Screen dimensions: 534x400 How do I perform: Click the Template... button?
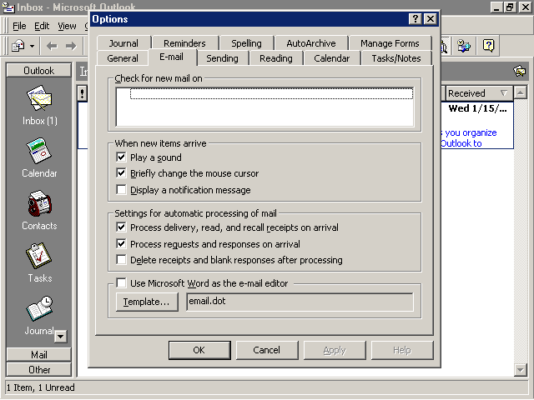click(147, 302)
